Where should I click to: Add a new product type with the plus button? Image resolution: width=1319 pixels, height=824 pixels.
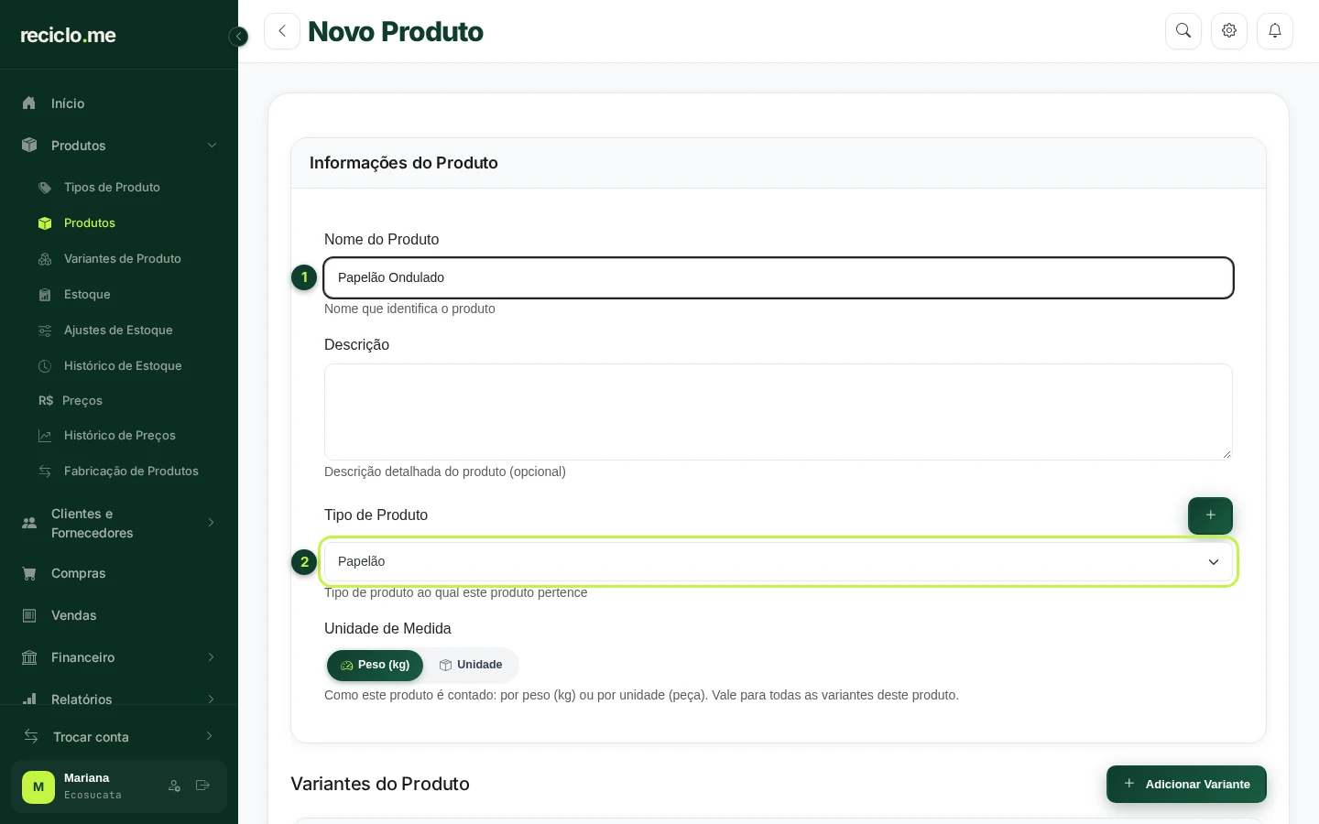1210,515
